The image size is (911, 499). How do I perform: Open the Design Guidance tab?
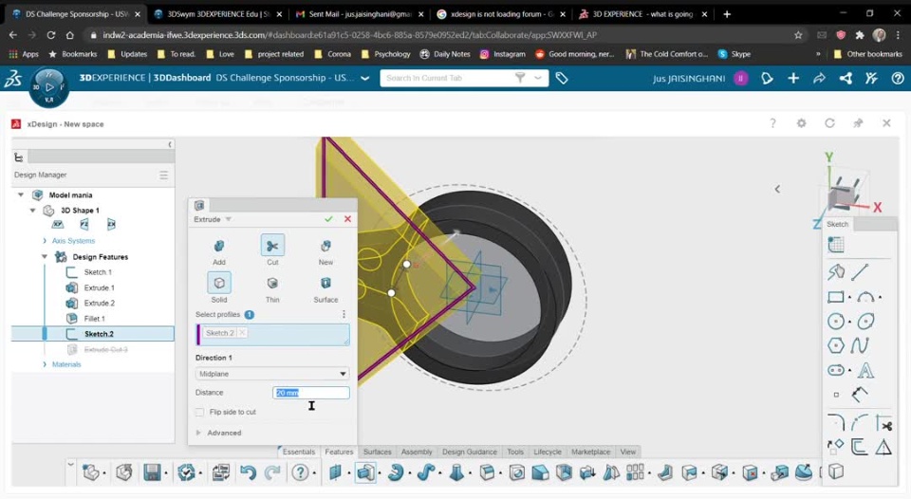(x=470, y=452)
